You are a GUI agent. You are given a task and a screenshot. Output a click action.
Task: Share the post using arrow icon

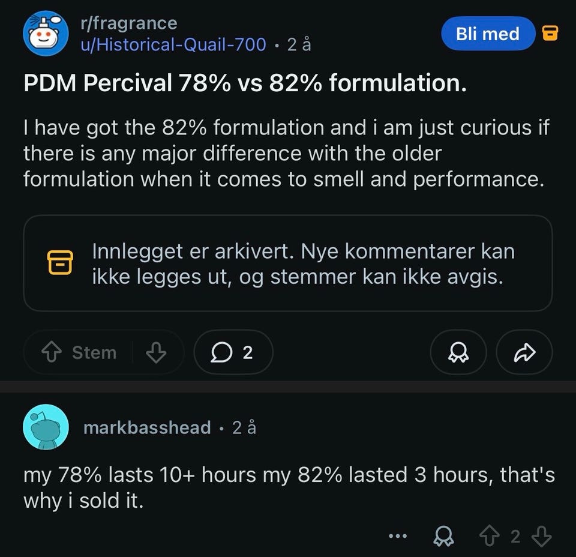click(x=524, y=352)
